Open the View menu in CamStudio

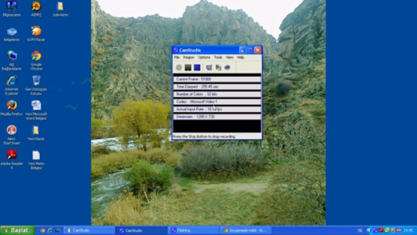pos(230,57)
